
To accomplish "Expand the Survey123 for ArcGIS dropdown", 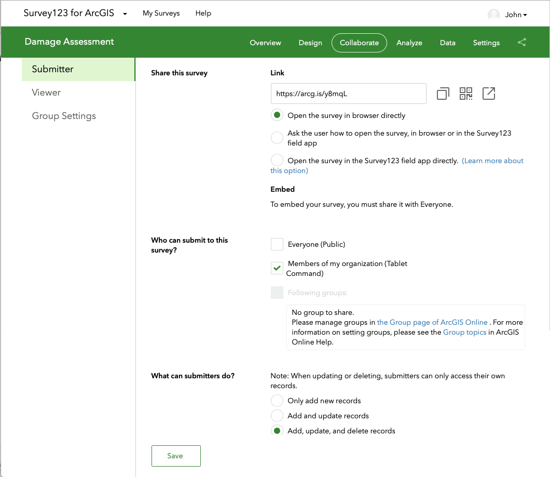I will point(125,14).
